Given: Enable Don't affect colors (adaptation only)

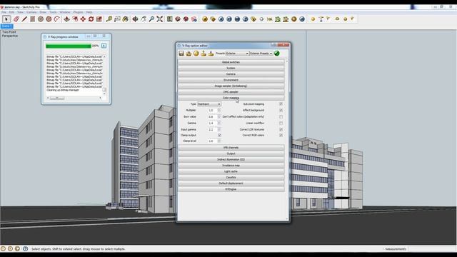Looking at the screenshot, I should 281,117.
